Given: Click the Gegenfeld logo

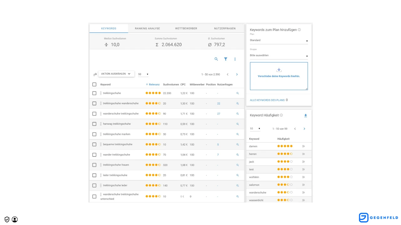Looking at the screenshot, I should (x=378, y=217).
